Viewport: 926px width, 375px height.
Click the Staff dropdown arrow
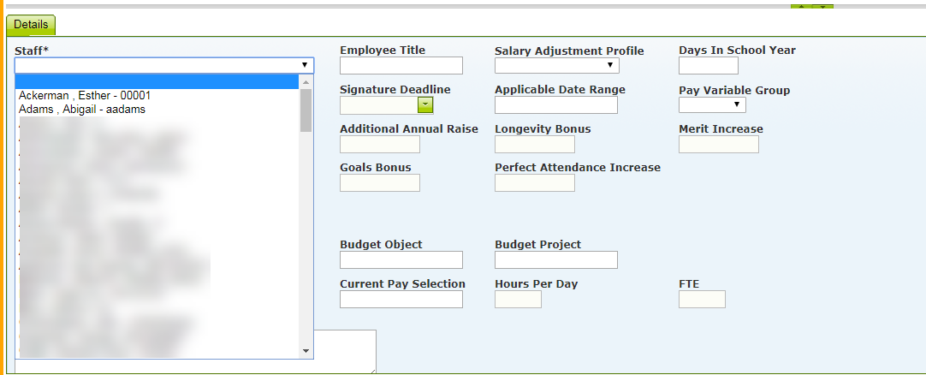tap(305, 65)
